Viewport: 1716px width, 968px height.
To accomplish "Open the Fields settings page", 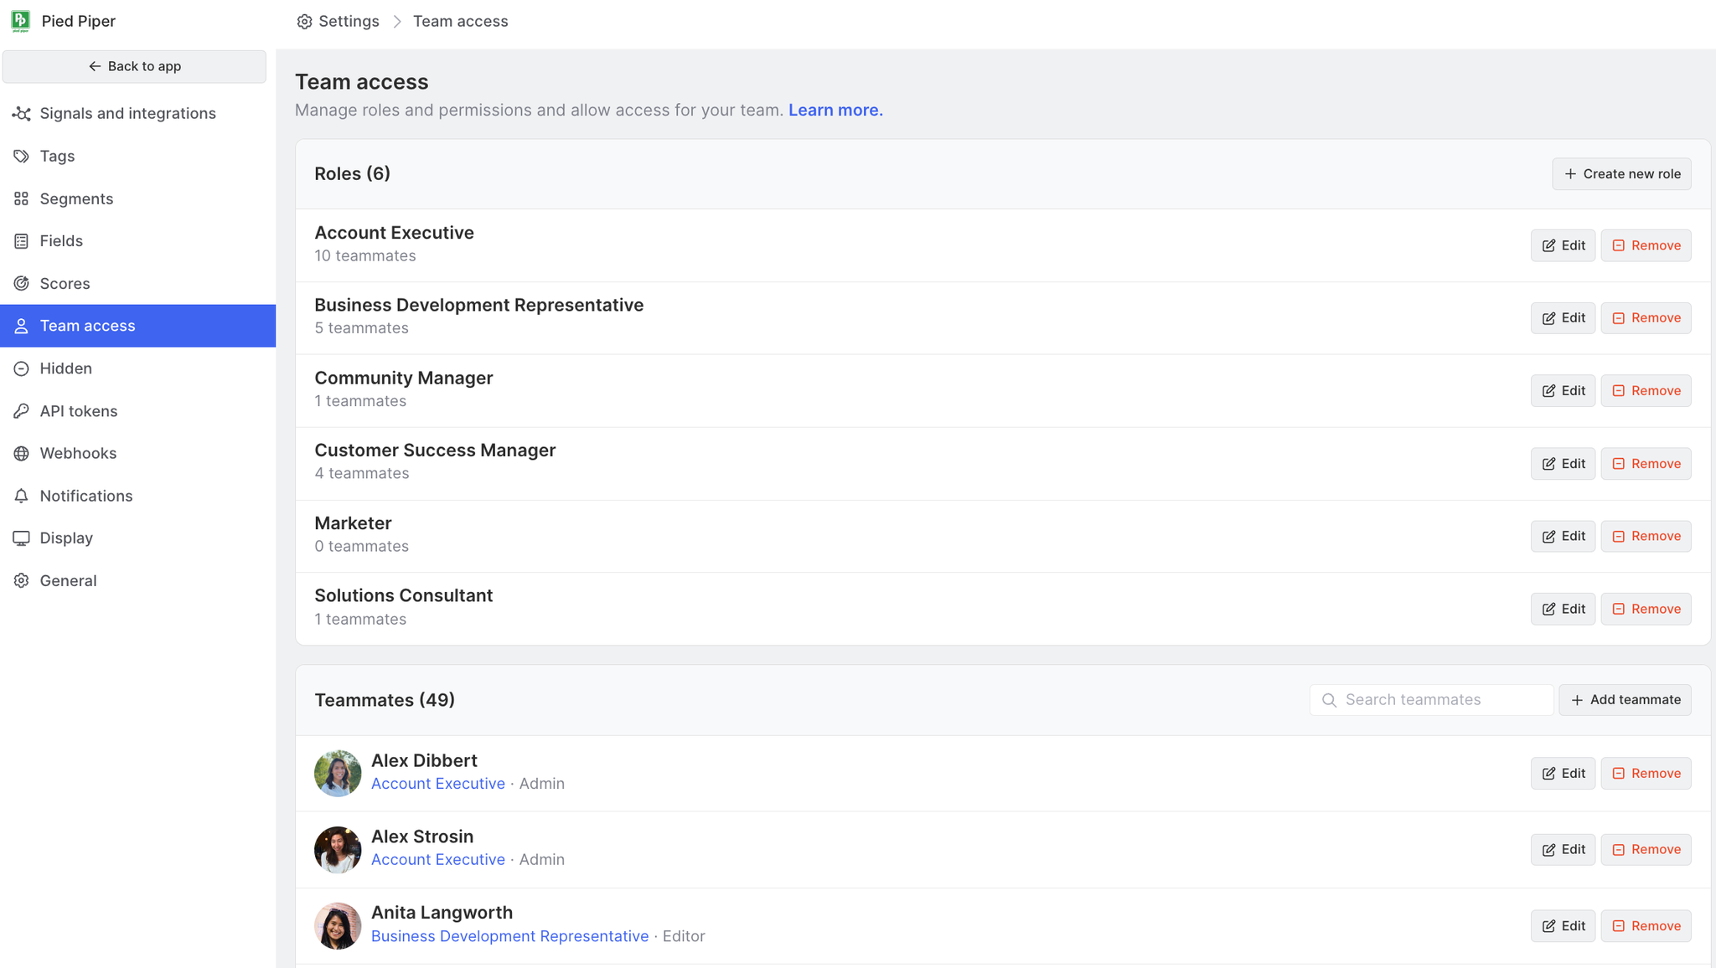I will (61, 240).
